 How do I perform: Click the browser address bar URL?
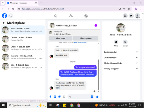43,9
